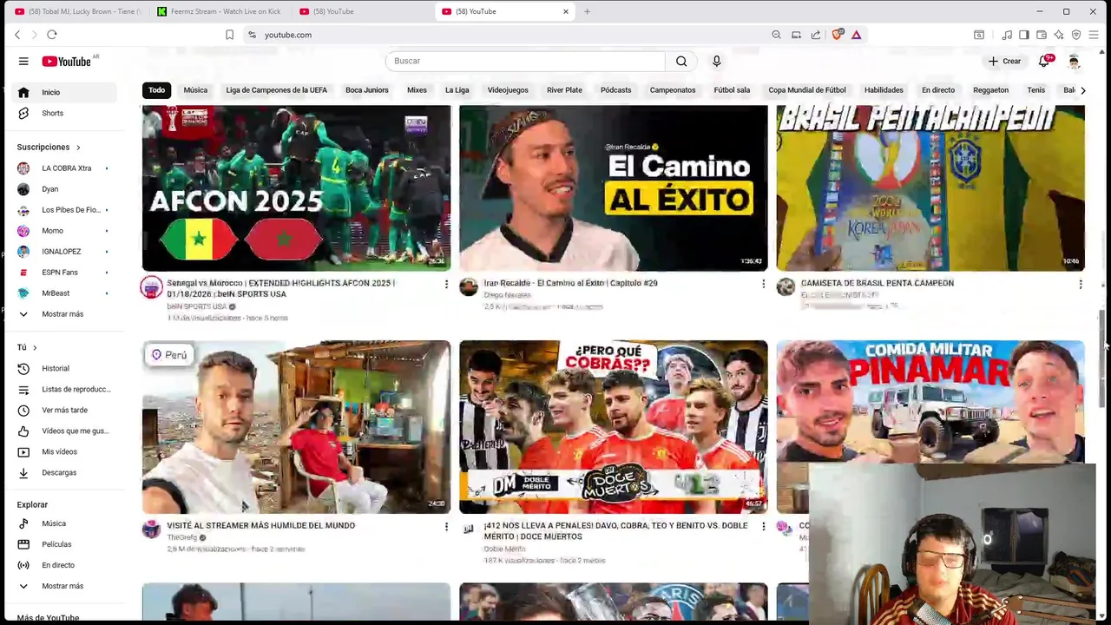This screenshot has height=625, width=1111.
Task: Click the YouTube logo
Action: [x=67, y=61]
